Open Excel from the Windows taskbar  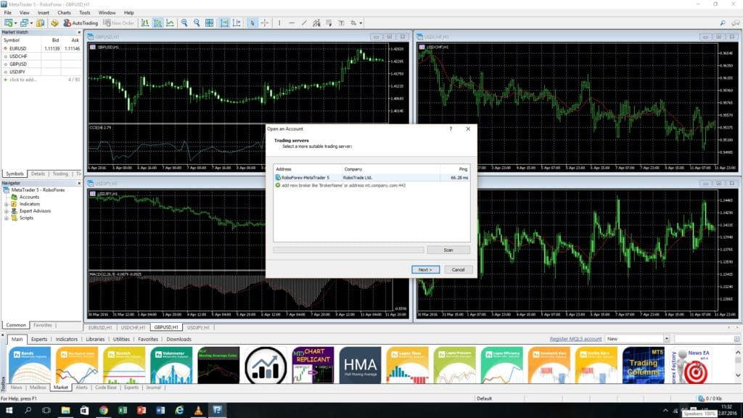pyautogui.click(x=122, y=411)
